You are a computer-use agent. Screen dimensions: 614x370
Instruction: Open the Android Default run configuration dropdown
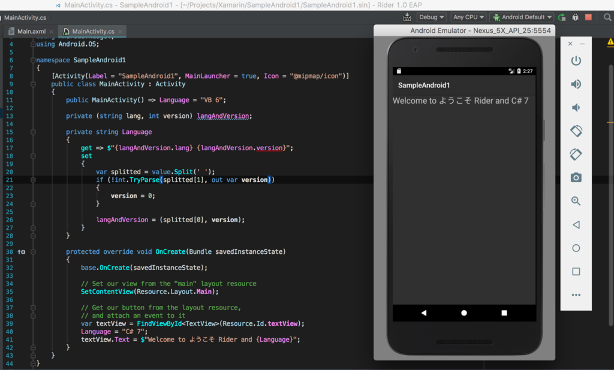[x=522, y=17]
